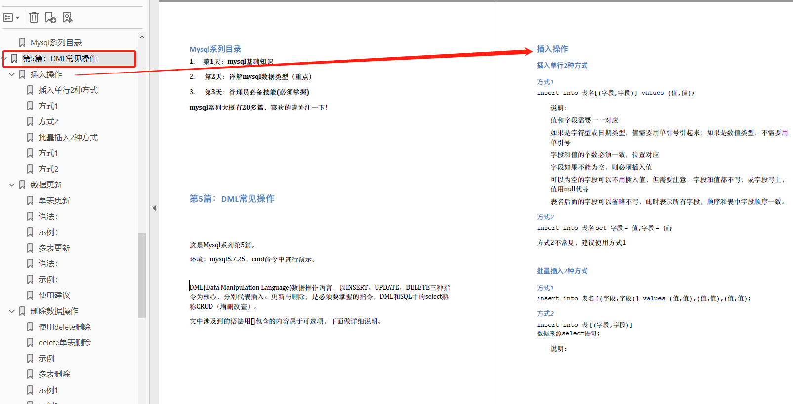Click bookmark icon beside 示例1

tap(30, 390)
